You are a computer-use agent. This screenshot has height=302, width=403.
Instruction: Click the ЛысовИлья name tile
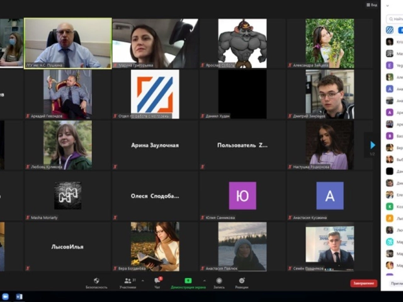coord(67,247)
